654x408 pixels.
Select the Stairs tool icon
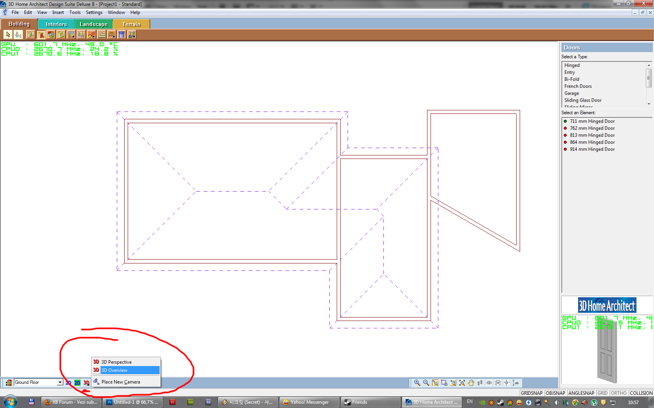pos(102,35)
